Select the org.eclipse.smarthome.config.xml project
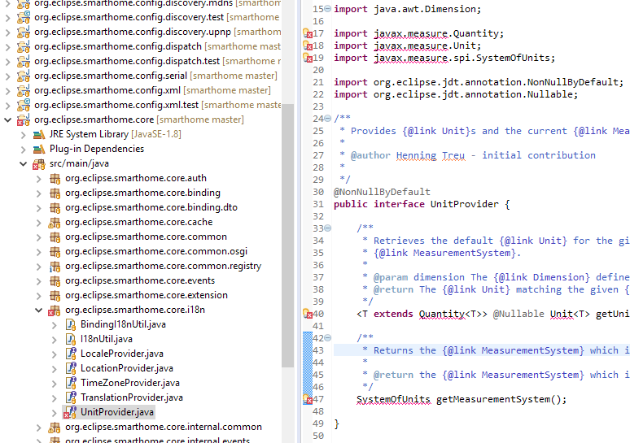 [x=108, y=90]
